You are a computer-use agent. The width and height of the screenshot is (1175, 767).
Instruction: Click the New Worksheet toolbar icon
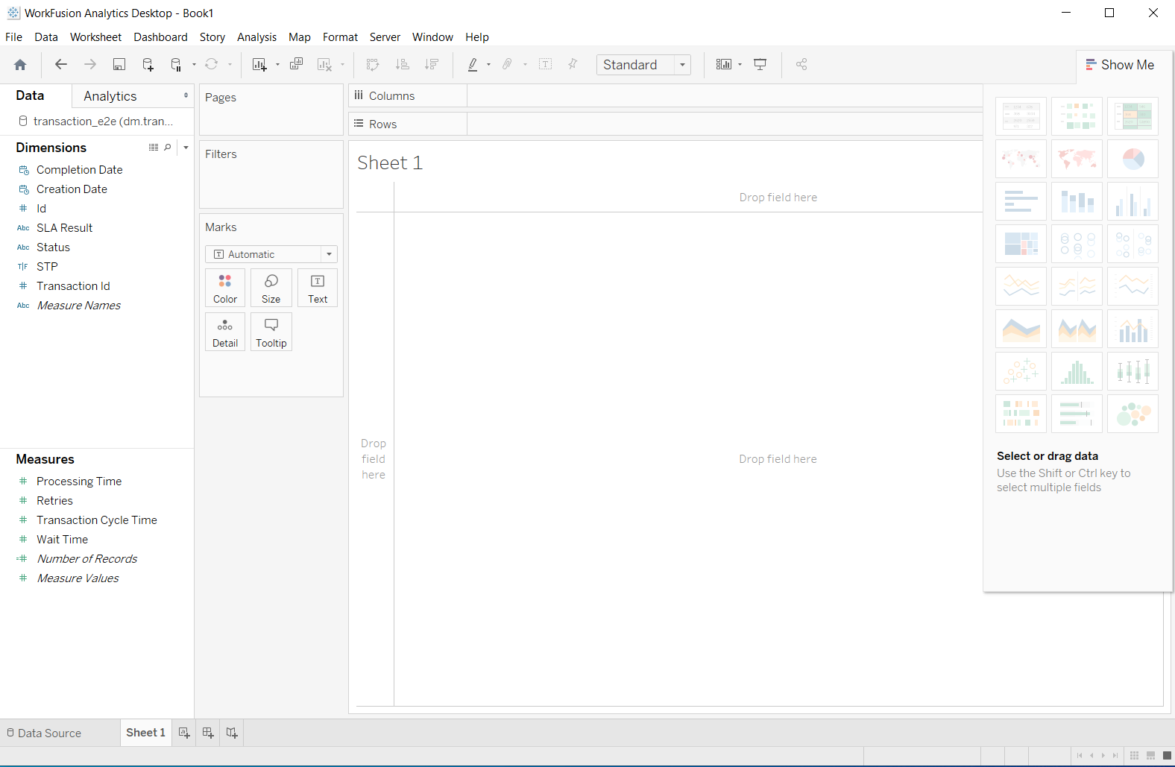pyautogui.click(x=259, y=65)
